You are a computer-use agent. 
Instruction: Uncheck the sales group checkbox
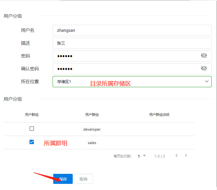pos(32,142)
